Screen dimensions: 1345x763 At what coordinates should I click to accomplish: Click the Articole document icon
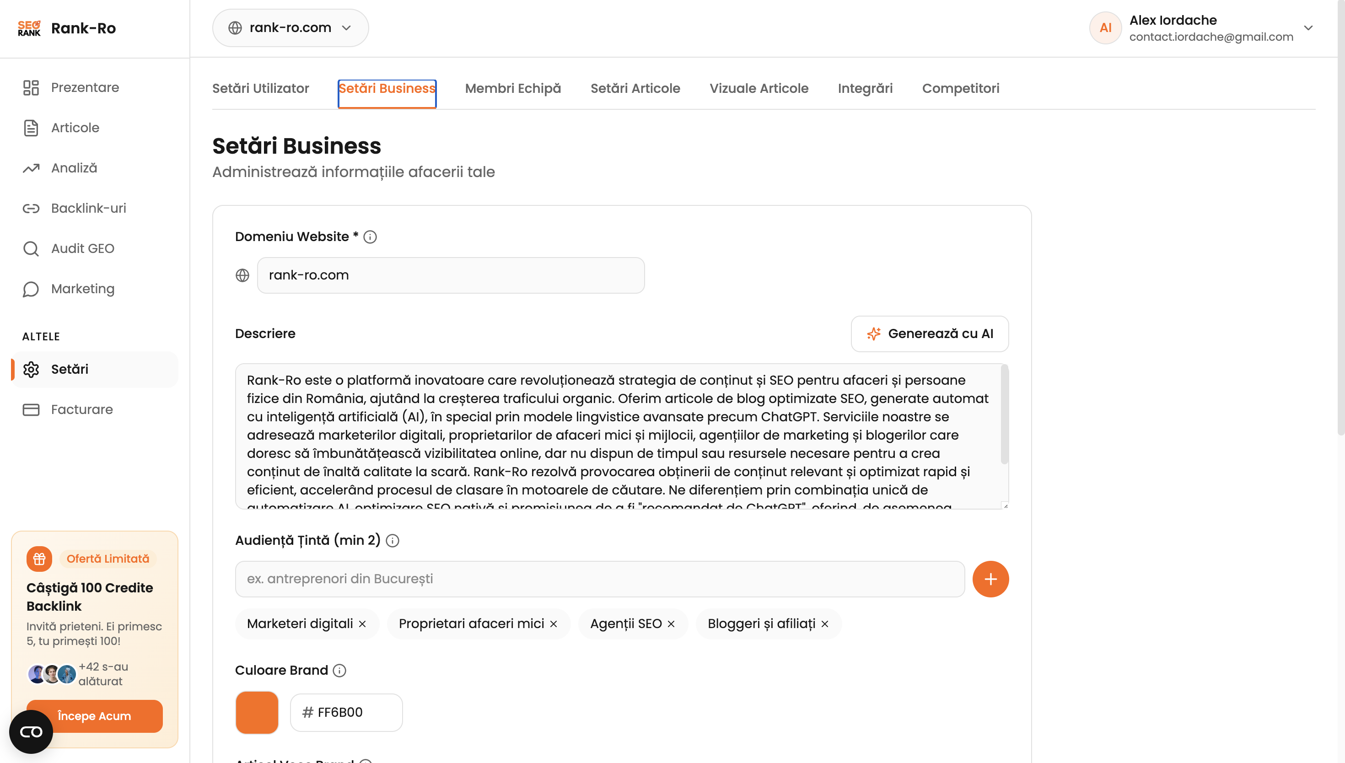pos(31,128)
